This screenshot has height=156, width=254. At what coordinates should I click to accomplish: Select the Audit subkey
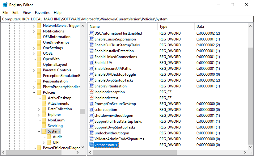[57, 137]
